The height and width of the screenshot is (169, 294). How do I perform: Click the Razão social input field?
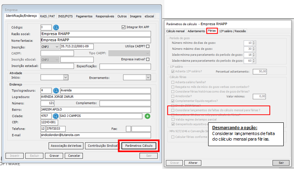[x=96, y=34]
